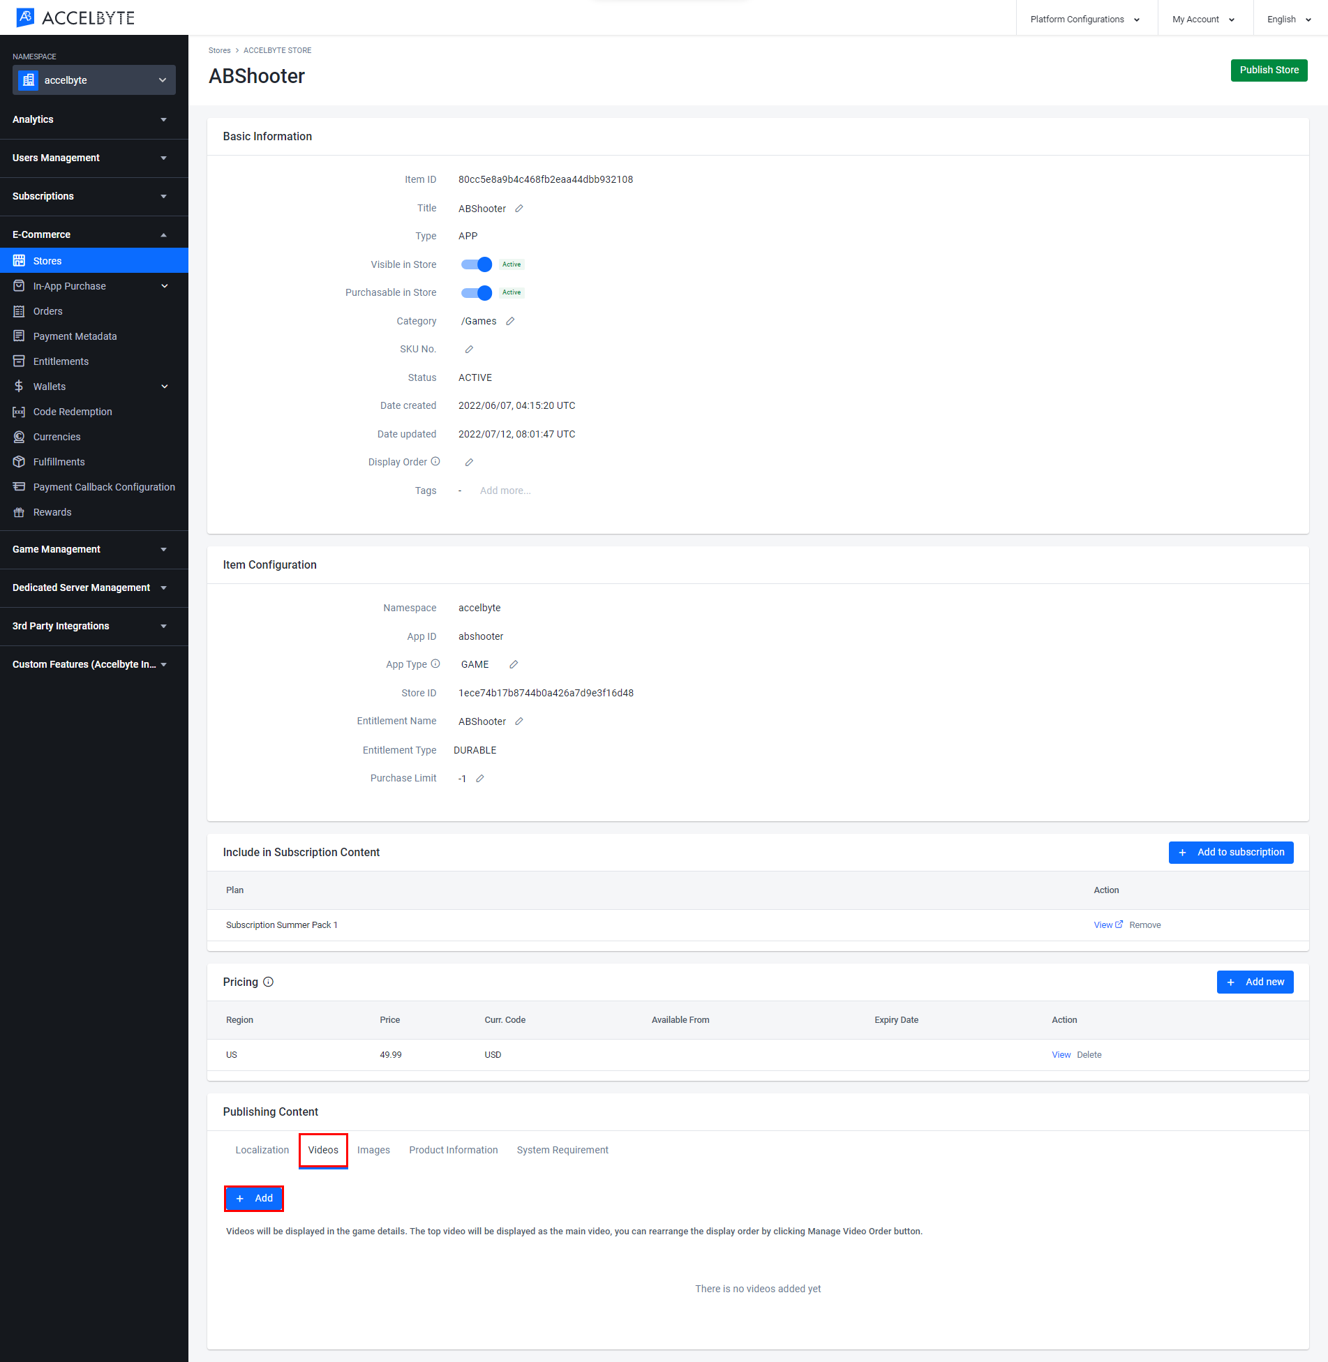Show Display Order info tooltip icon
The image size is (1328, 1362).
(x=435, y=461)
